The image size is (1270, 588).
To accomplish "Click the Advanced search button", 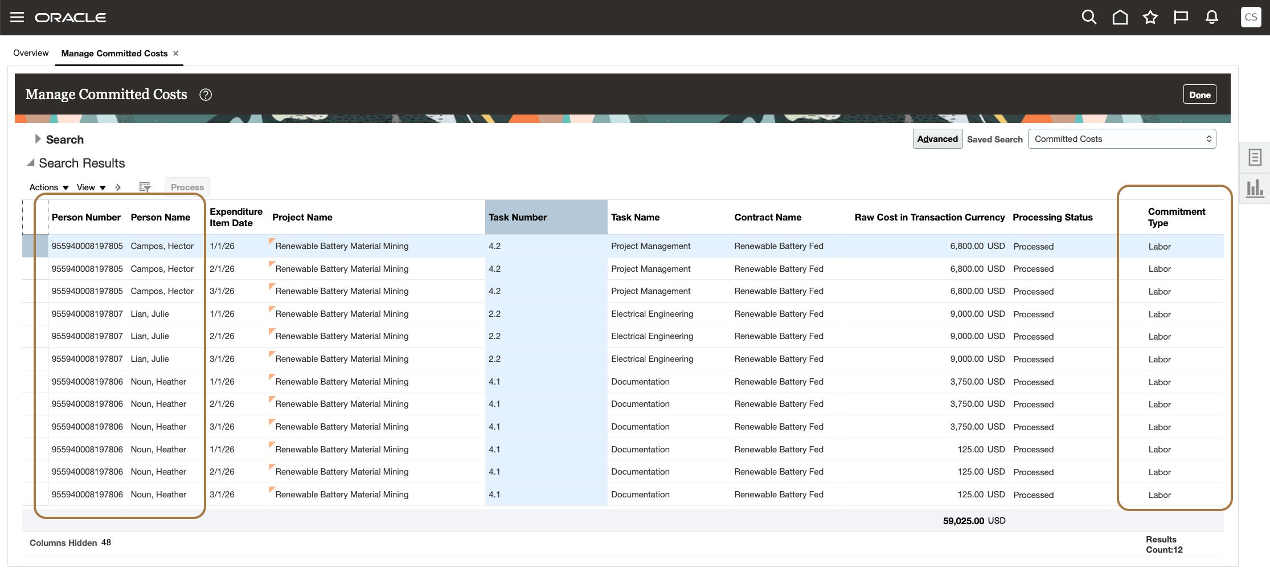I will (937, 139).
